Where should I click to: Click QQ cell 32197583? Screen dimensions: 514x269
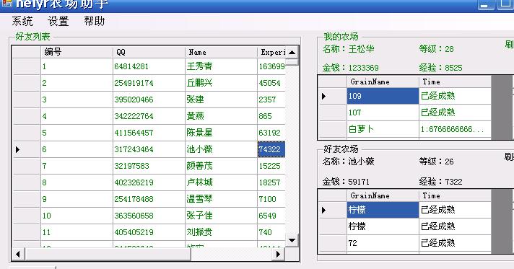tap(149, 166)
